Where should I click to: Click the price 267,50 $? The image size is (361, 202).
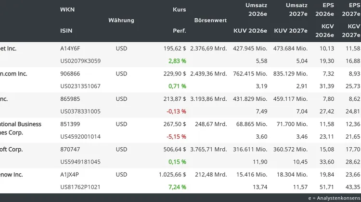(x=175, y=124)
